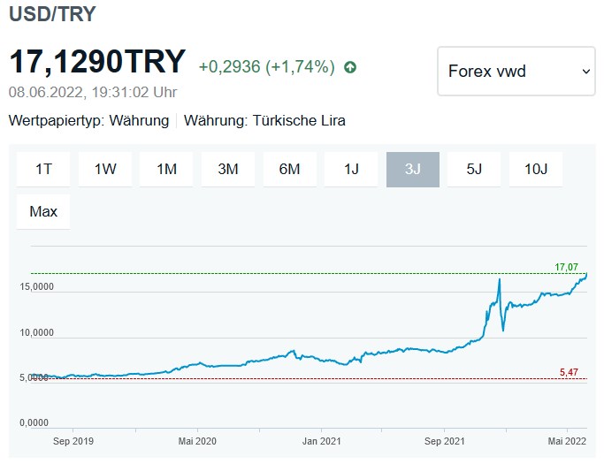The width and height of the screenshot is (604, 464).
Task: Select the 1M time range
Action: [167, 170]
